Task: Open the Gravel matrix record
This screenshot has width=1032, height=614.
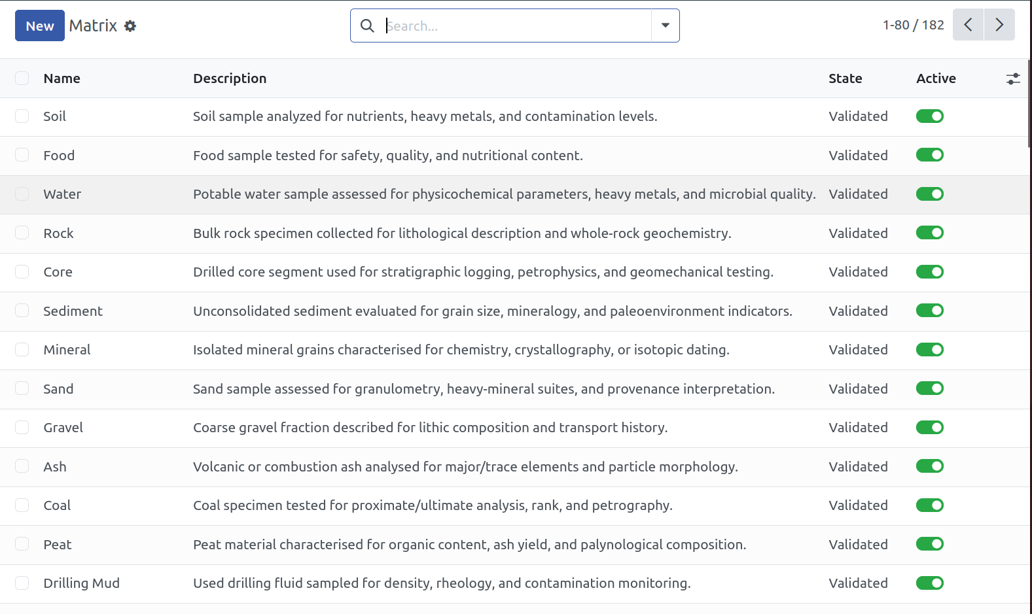Action: [63, 428]
